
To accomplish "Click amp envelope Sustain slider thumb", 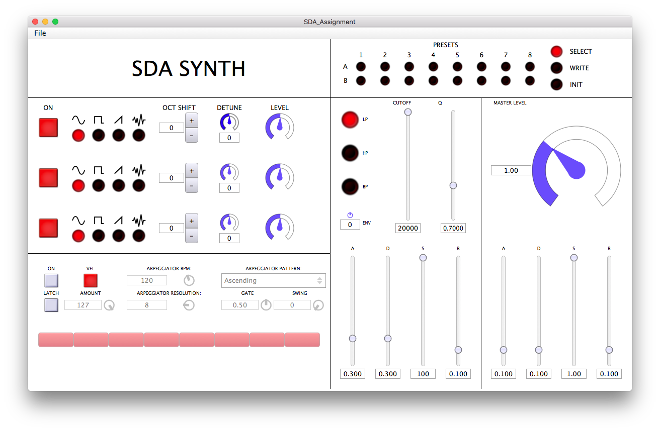I will [574, 257].
